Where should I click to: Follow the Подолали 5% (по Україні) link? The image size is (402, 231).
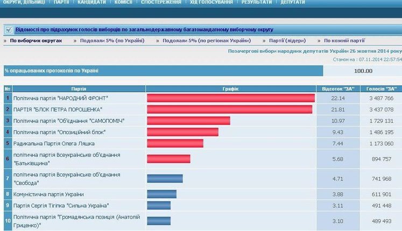point(112,40)
